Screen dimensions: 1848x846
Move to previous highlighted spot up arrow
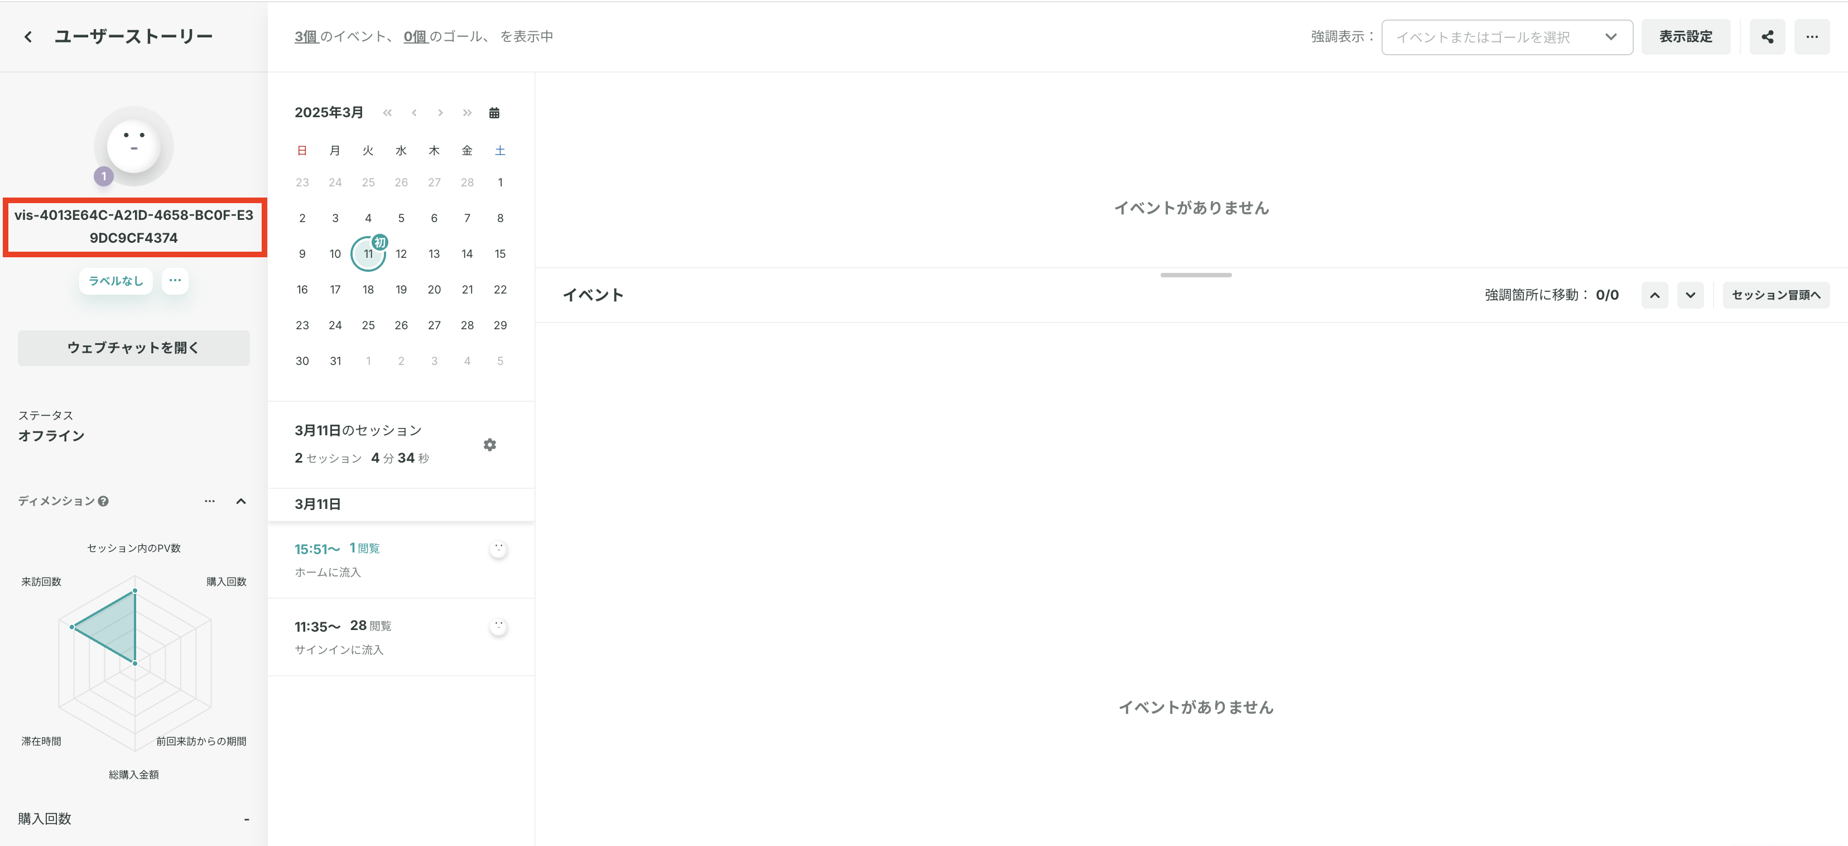coord(1654,295)
